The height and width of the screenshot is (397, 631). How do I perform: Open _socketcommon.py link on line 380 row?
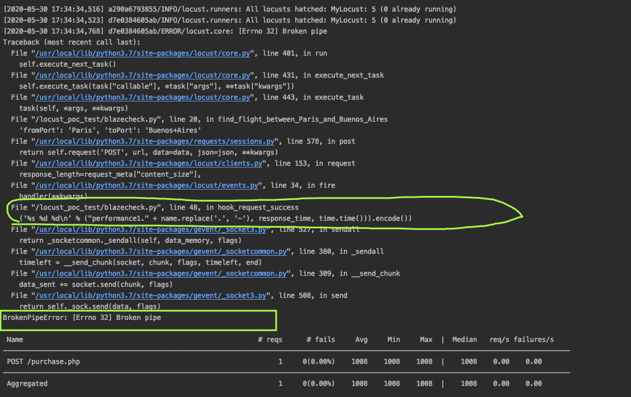coord(161,252)
